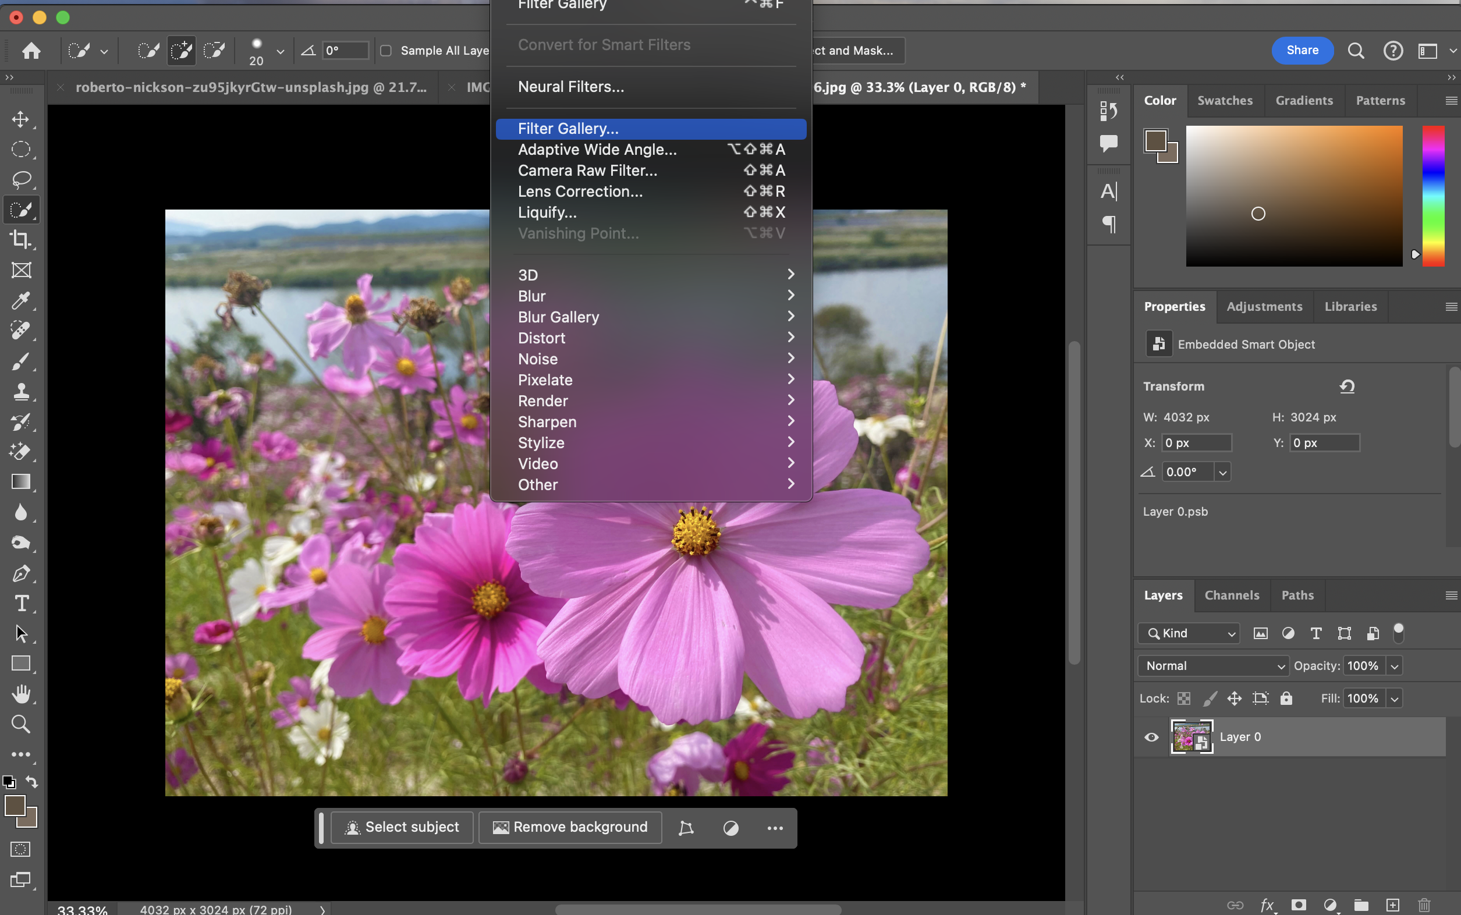Select the Eyedropper tool
The height and width of the screenshot is (915, 1461).
20,301
